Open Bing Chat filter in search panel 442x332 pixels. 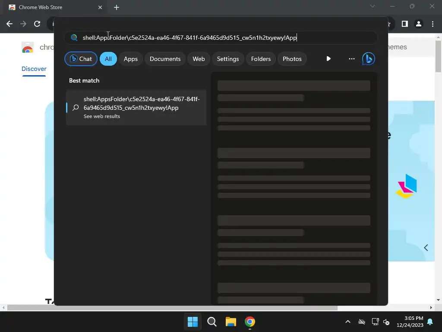pos(81,59)
